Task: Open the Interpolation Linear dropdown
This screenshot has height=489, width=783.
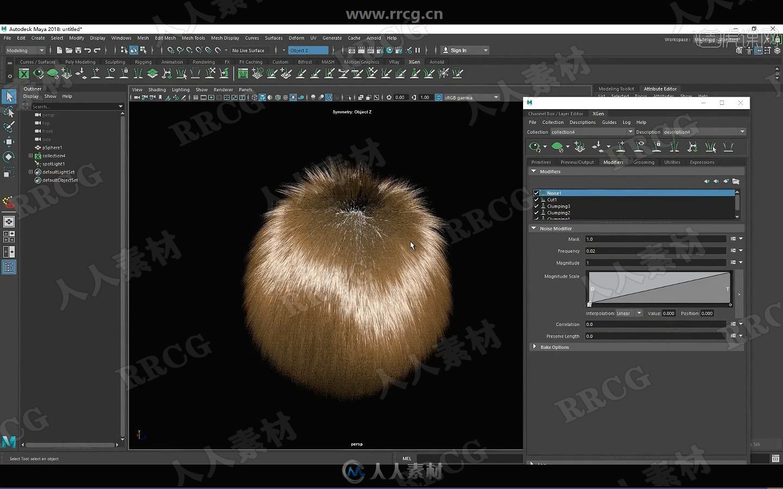Action: [629, 314]
